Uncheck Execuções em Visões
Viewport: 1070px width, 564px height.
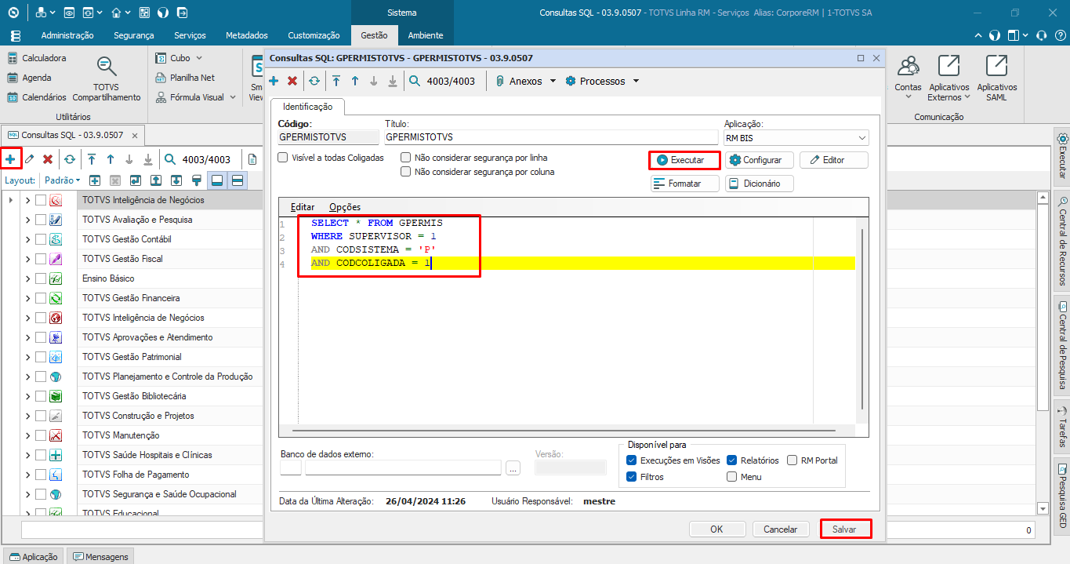(x=632, y=460)
